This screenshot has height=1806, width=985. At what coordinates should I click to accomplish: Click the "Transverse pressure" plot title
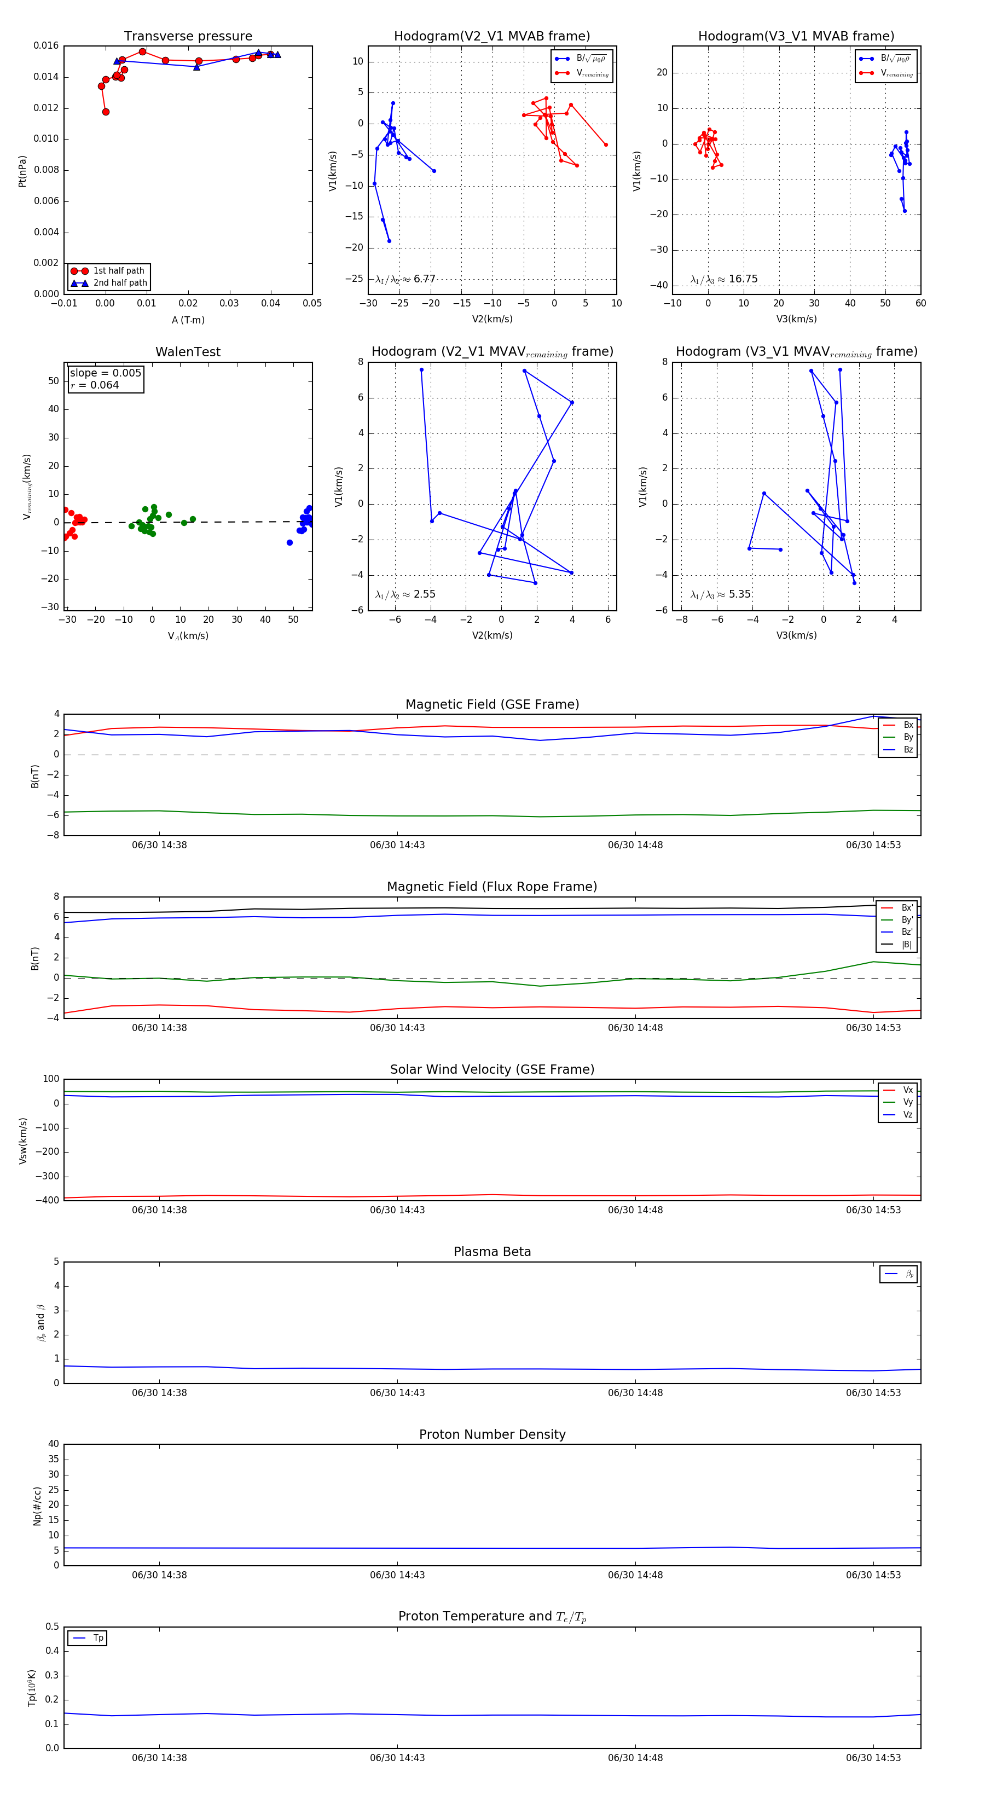[x=188, y=37]
